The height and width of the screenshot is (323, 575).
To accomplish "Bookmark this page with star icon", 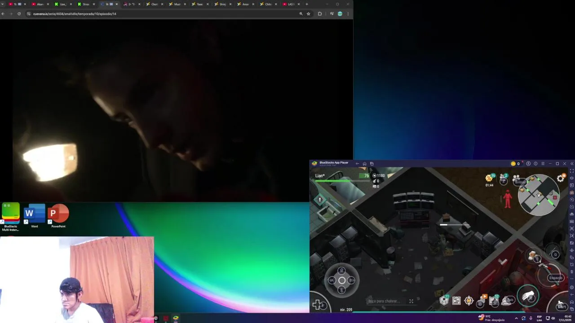I will point(308,14).
